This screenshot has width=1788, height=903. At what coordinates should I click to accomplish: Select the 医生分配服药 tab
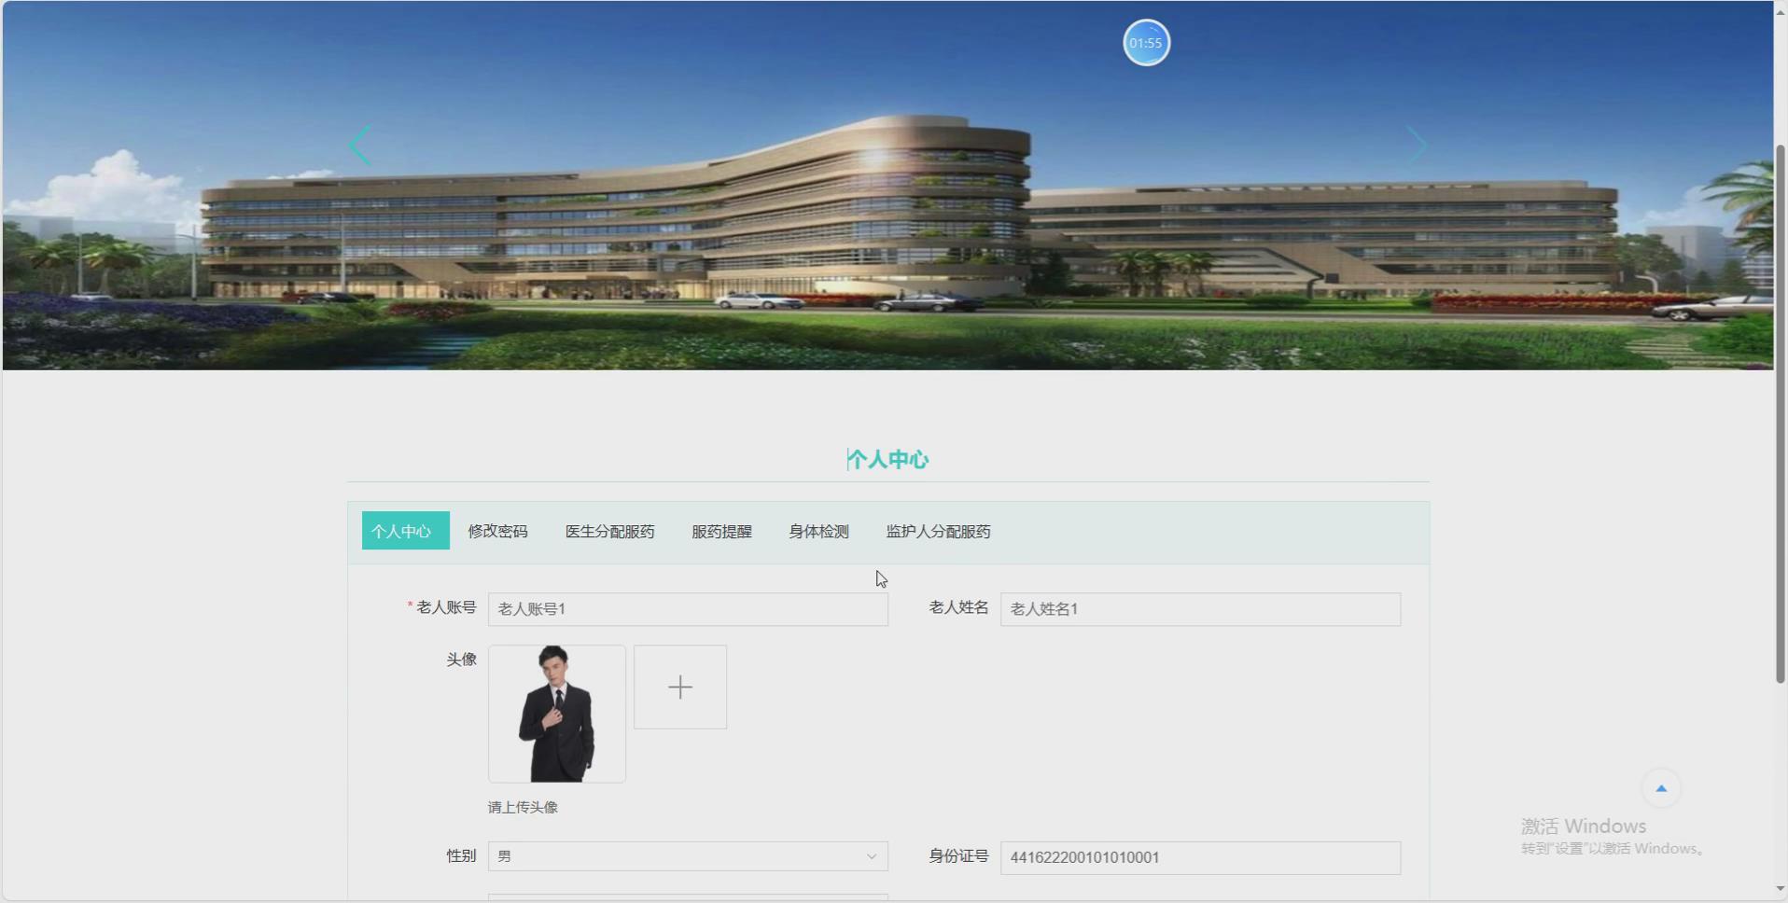click(x=609, y=531)
